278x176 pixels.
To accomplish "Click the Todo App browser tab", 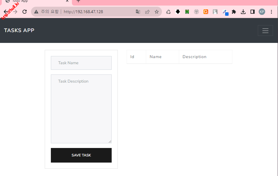I will click(35, 1).
